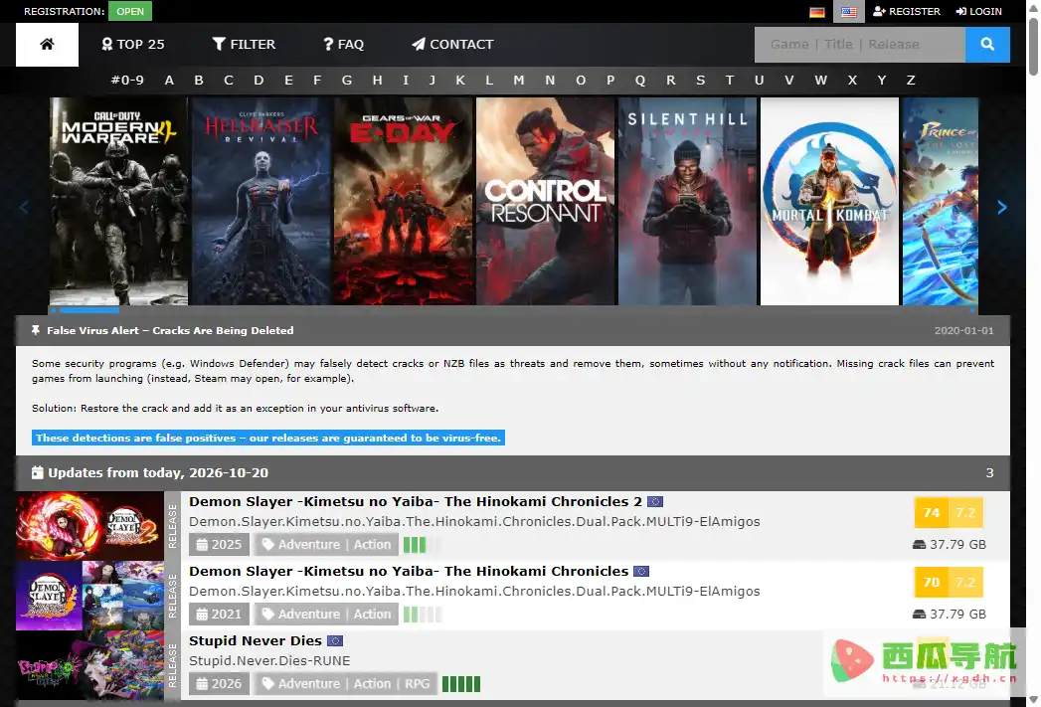The image size is (1041, 707).
Task: Open the Top 25 page
Action: click(x=133, y=45)
